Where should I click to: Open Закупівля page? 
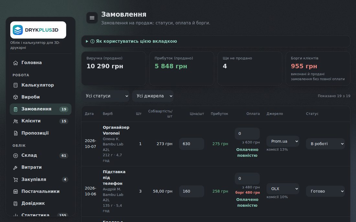click(x=41, y=179)
